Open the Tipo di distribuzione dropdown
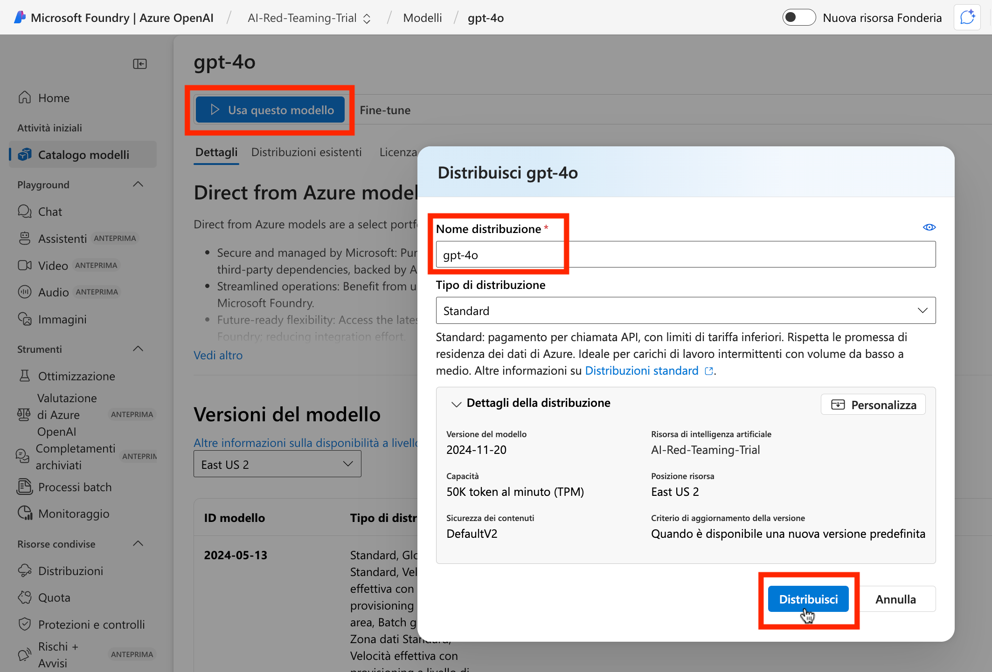992x672 pixels. [x=686, y=310]
